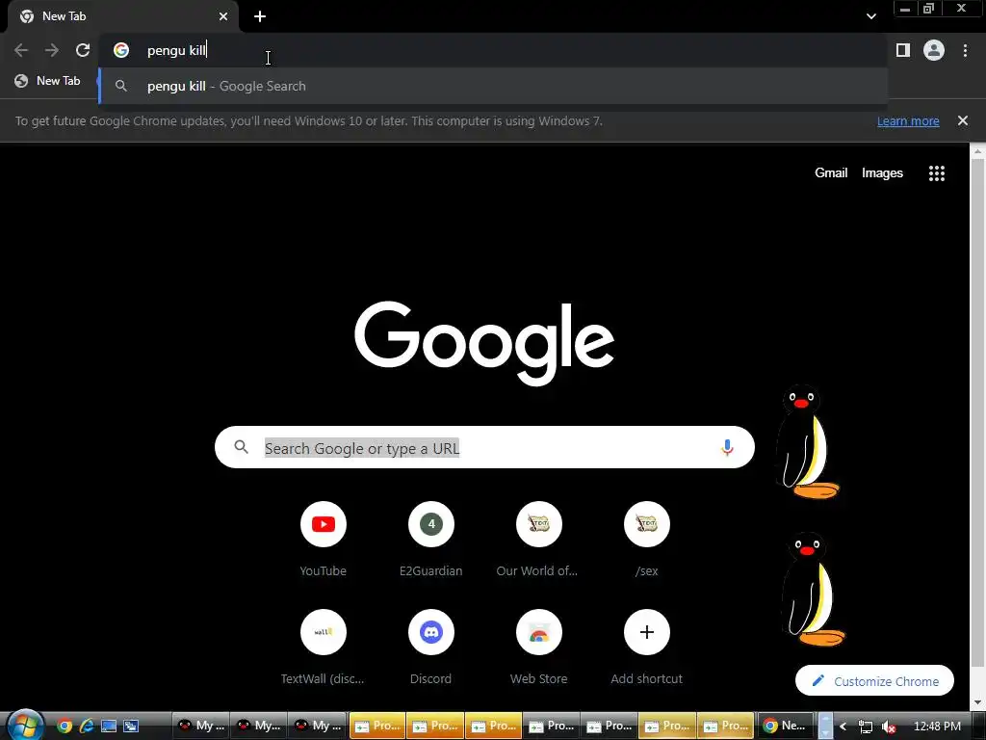
Task: Click the lower Pingu penguin image
Action: [x=812, y=590]
